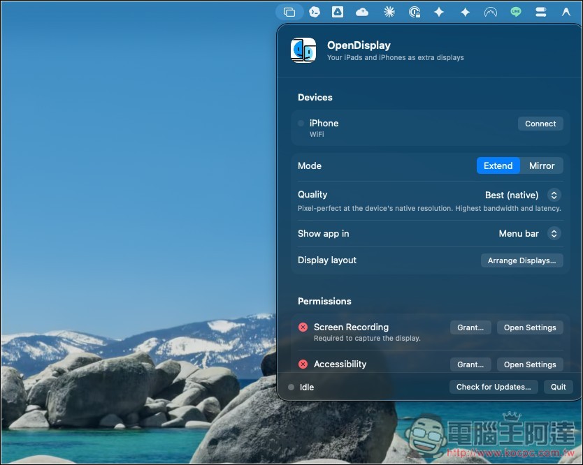
Task: Connect to the iPhone device
Action: point(540,124)
